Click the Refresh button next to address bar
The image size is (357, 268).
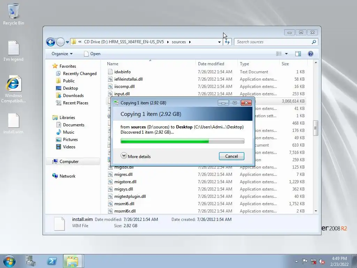tap(227, 42)
